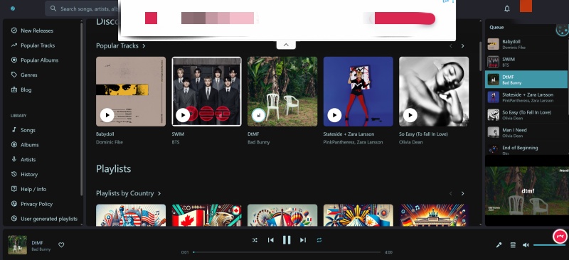The height and width of the screenshot is (260, 569).
Task: Open the Popular Tracks heading link
Action: [117, 45]
